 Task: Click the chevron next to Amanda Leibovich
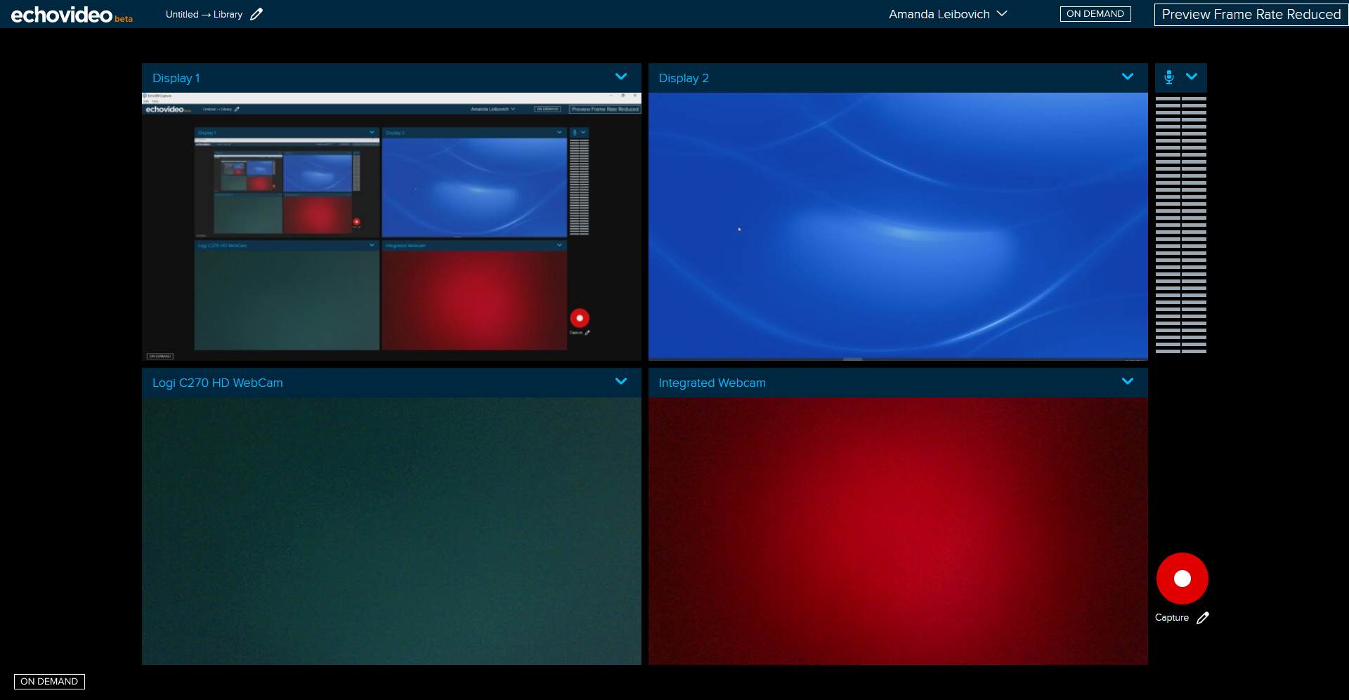[1003, 14]
